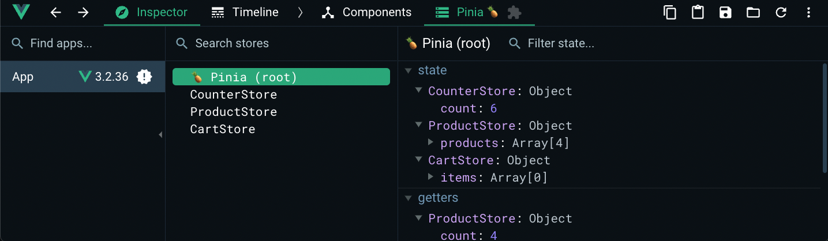Focus the Filter state field

[561, 43]
